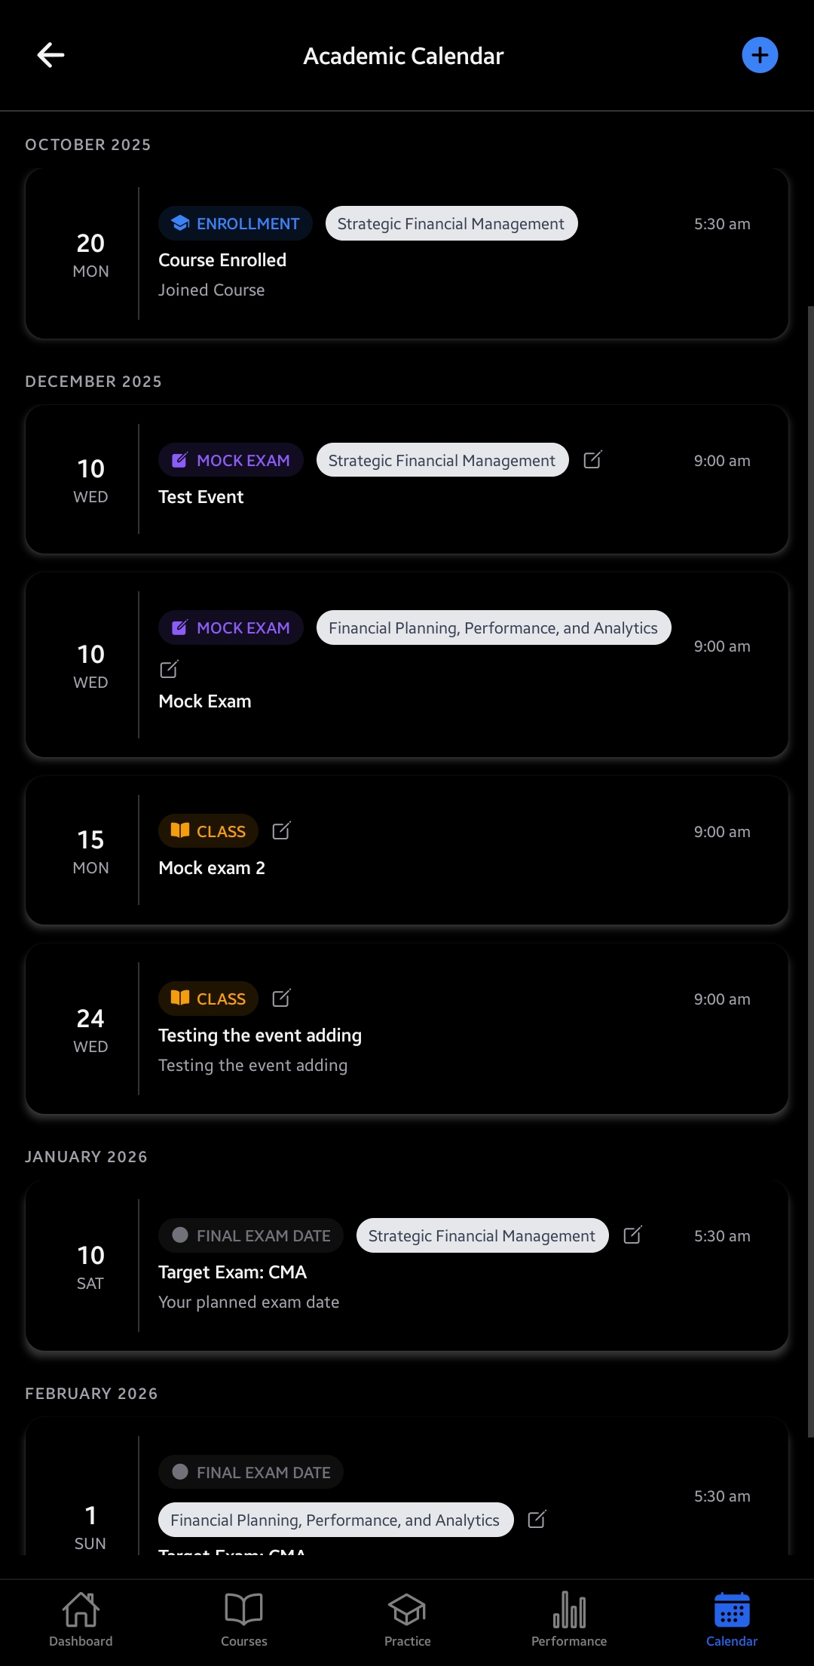Edit the Testing the event adding entry
The image size is (814, 1666).
[280, 998]
